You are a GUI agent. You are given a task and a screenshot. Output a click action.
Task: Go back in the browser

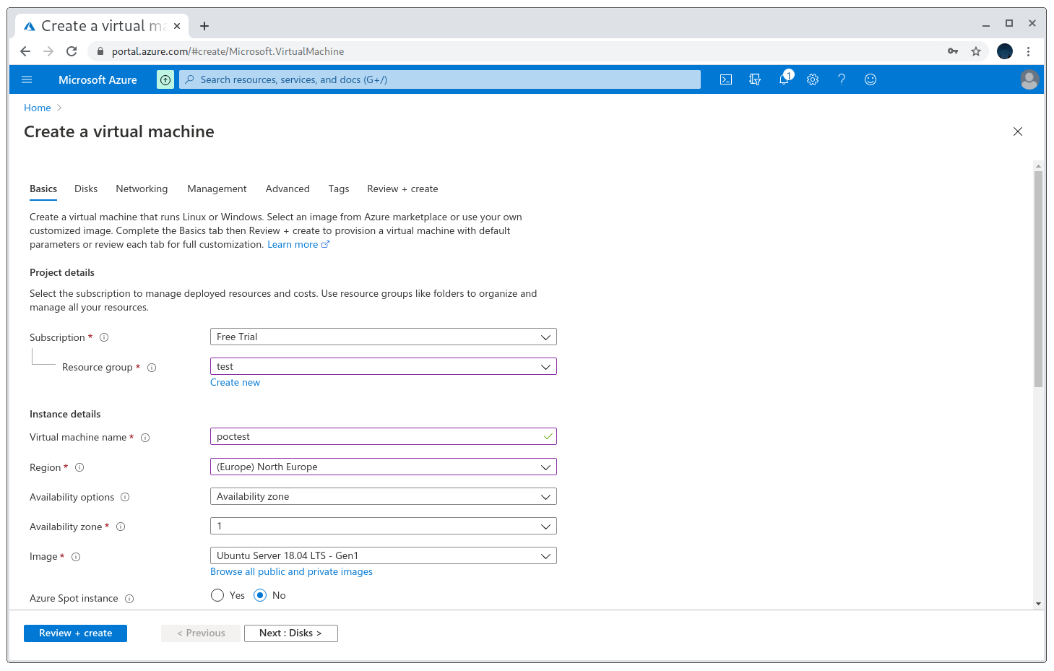click(x=25, y=51)
